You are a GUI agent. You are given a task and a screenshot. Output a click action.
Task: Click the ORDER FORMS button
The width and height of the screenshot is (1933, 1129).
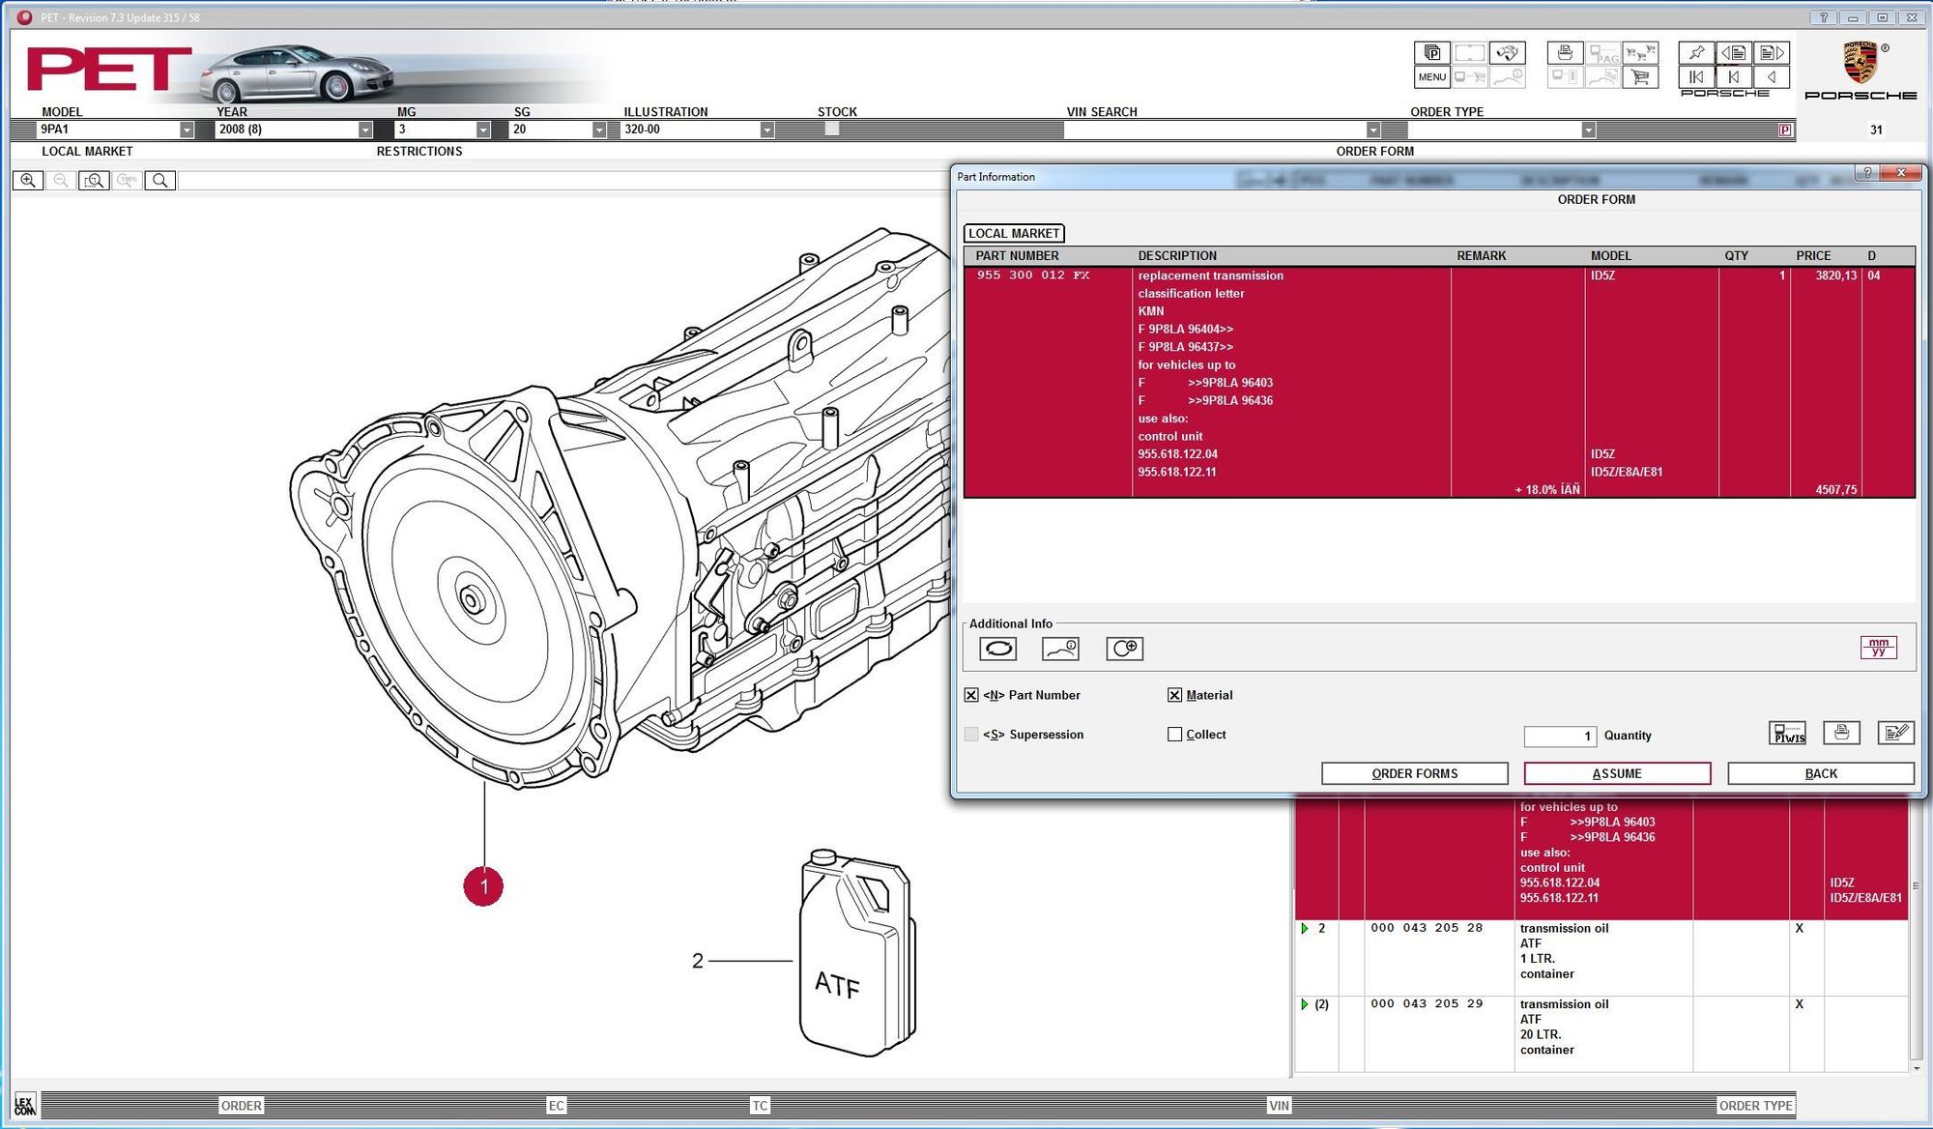coord(1414,773)
